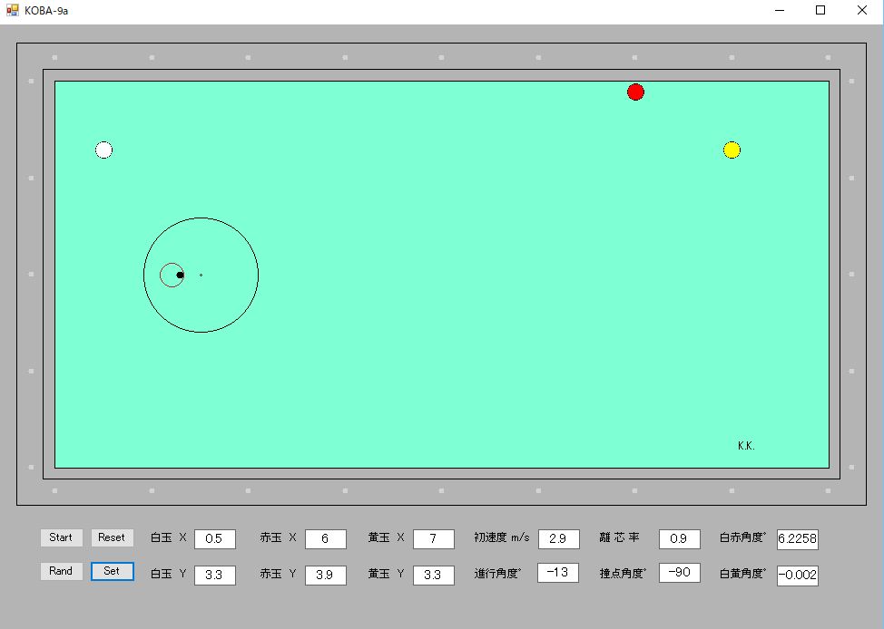Viewport: 884px width, 629px height.
Task: Click the Reset button
Action: point(113,537)
